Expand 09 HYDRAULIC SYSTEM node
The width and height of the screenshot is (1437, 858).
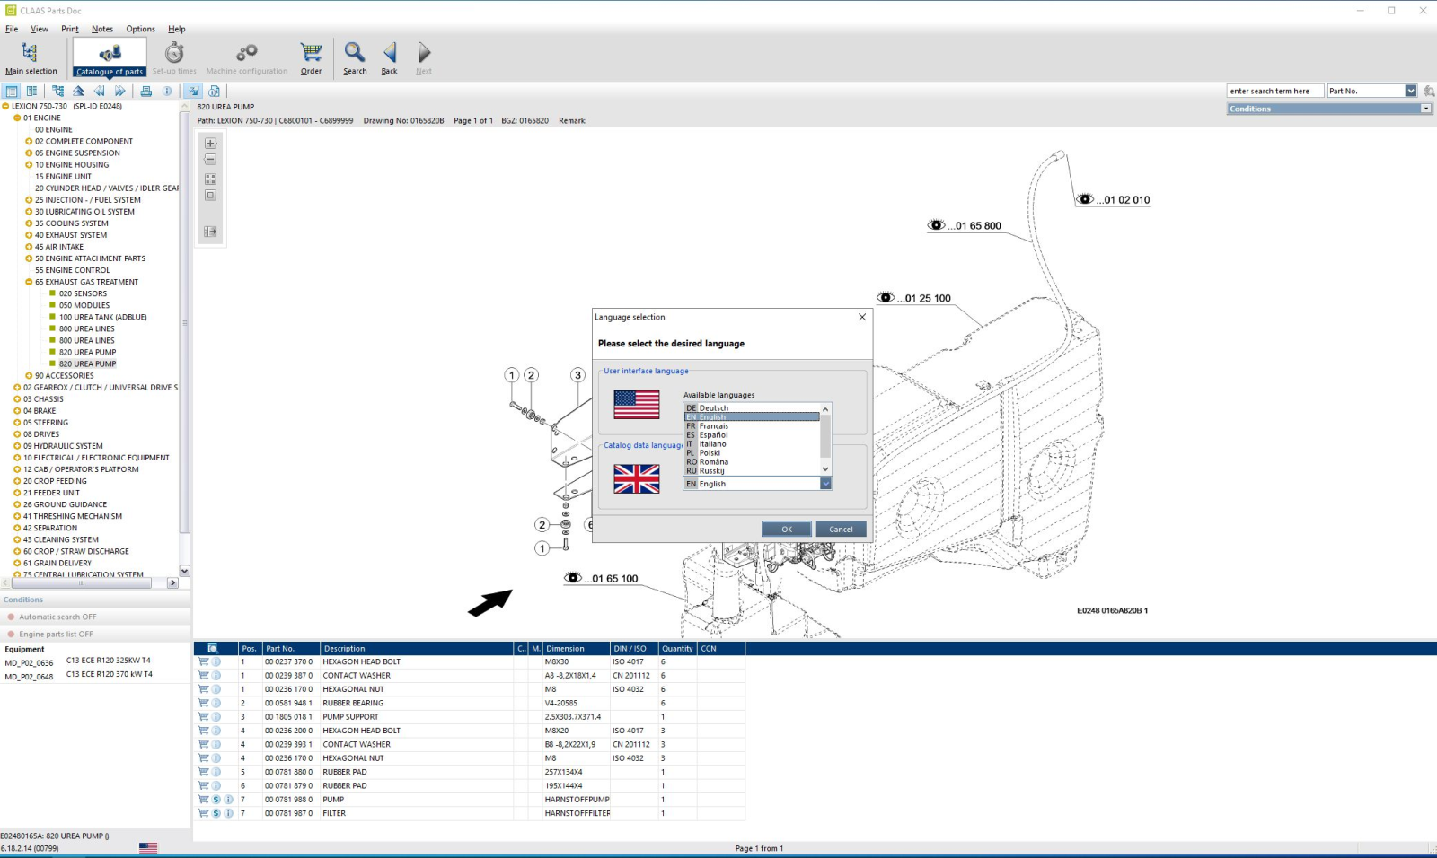17,446
